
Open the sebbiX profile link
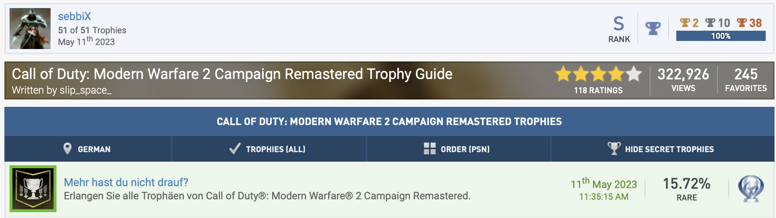pyautogui.click(x=74, y=16)
